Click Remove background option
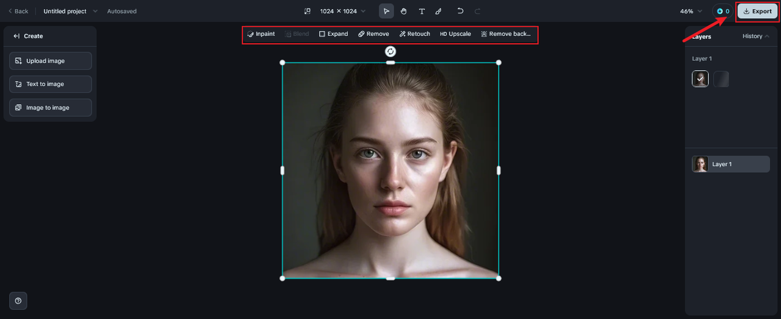Image resolution: width=781 pixels, height=319 pixels. pos(506,34)
